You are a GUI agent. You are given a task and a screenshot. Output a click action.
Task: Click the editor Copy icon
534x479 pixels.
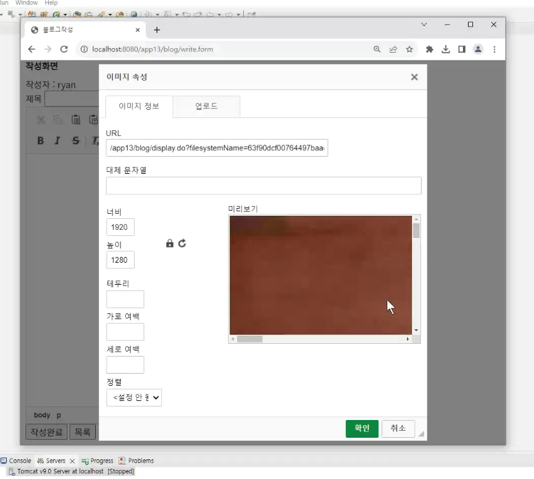[58, 120]
